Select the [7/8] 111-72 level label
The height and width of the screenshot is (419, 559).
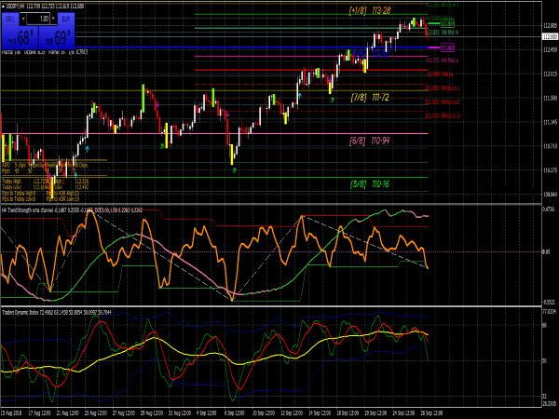click(370, 97)
